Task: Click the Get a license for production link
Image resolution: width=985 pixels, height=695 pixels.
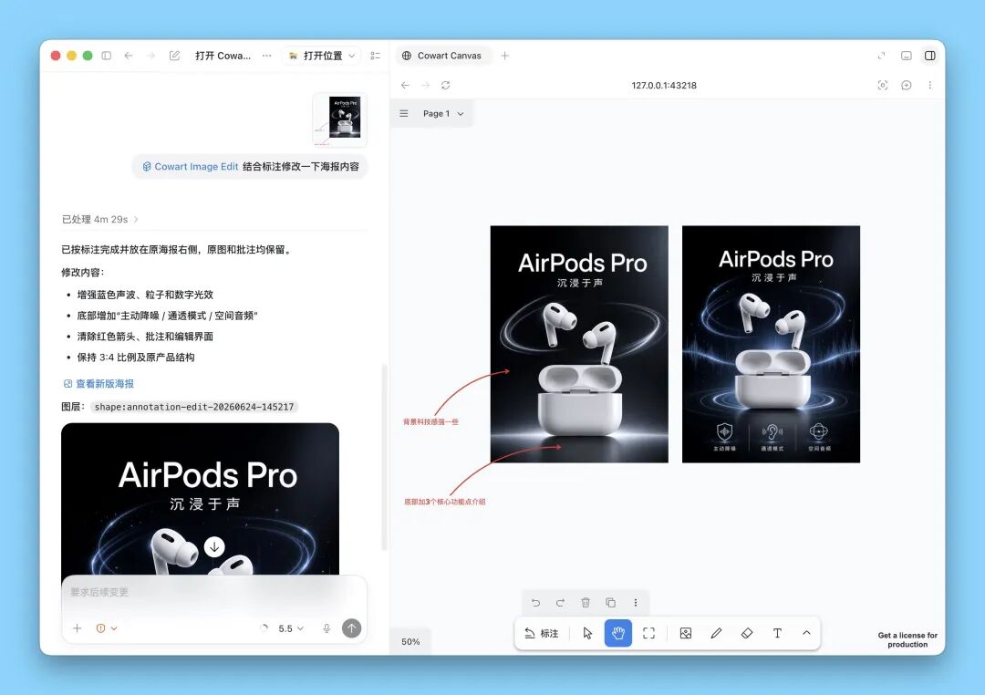Action: [907, 639]
